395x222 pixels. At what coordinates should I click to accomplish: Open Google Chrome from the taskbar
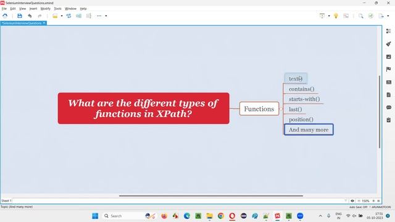coord(221,216)
